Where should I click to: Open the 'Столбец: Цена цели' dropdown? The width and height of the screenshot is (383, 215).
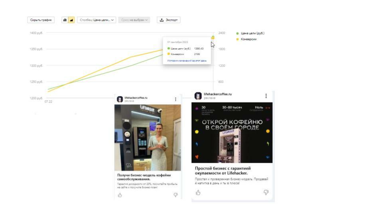tap(97, 20)
